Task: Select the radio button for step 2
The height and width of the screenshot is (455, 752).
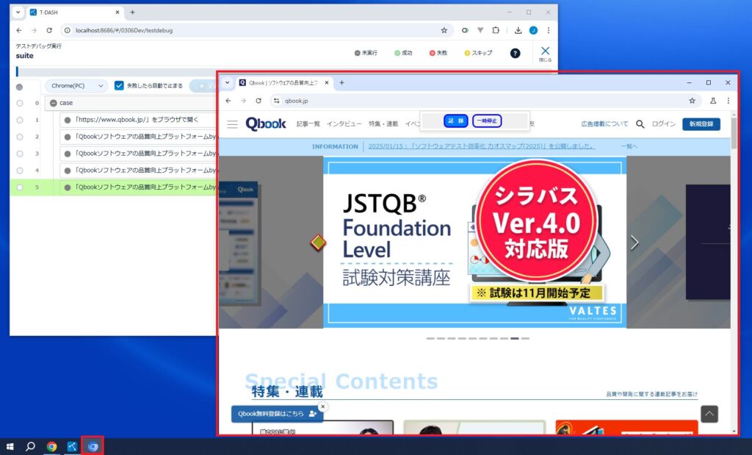Action: click(x=20, y=137)
